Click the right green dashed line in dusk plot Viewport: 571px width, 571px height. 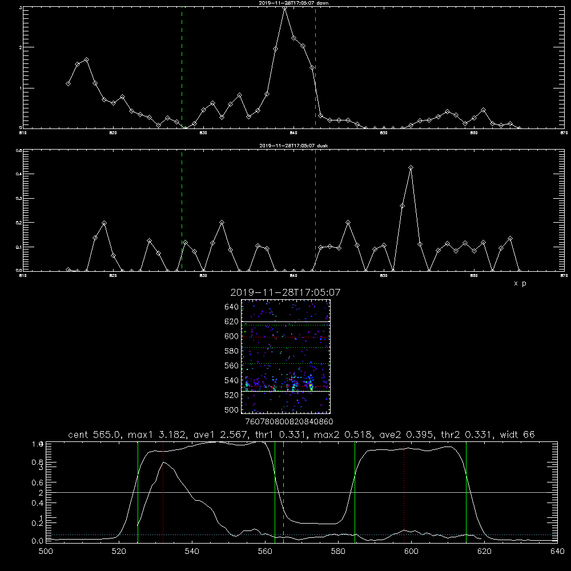pyautogui.click(x=315, y=211)
